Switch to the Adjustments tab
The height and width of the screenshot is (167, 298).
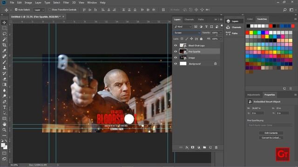(x=253, y=95)
